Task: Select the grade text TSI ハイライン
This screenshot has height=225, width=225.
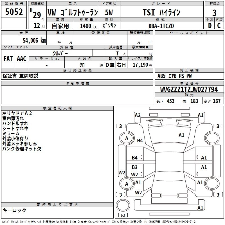Action: [x=161, y=12]
